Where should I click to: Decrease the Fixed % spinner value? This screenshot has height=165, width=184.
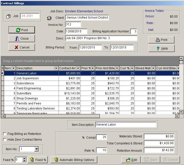24,161
